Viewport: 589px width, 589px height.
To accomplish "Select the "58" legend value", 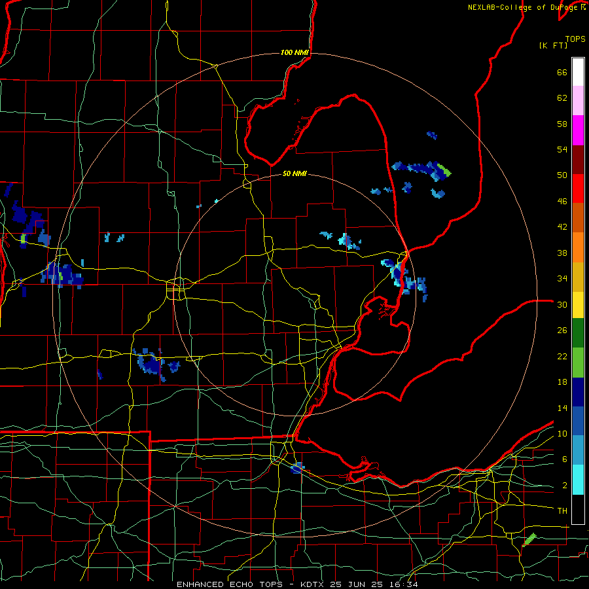I will pos(562,124).
